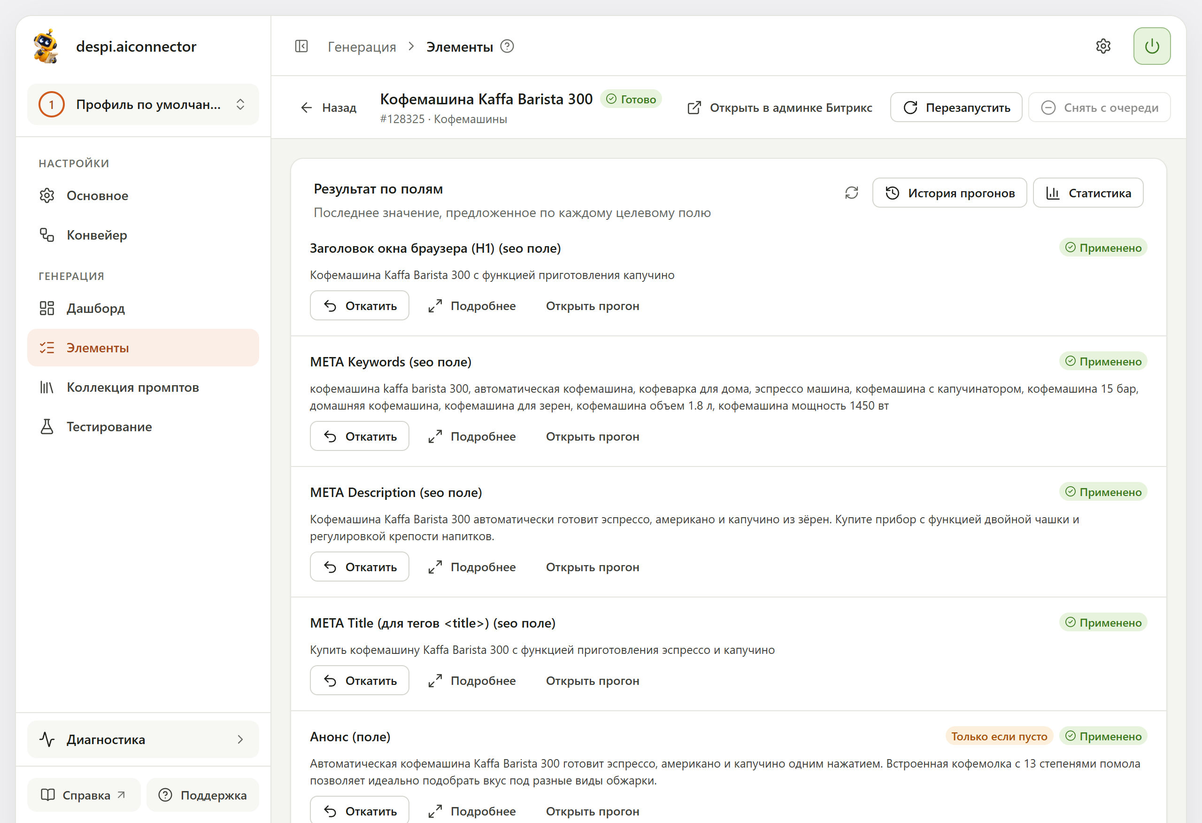
Task: Click Открыть прогон for Анонс field
Action: tap(593, 811)
